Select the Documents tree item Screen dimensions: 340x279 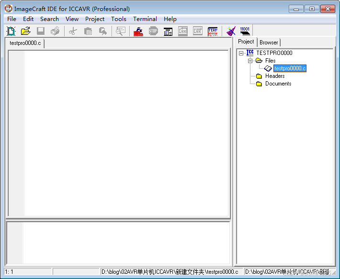[x=278, y=84]
